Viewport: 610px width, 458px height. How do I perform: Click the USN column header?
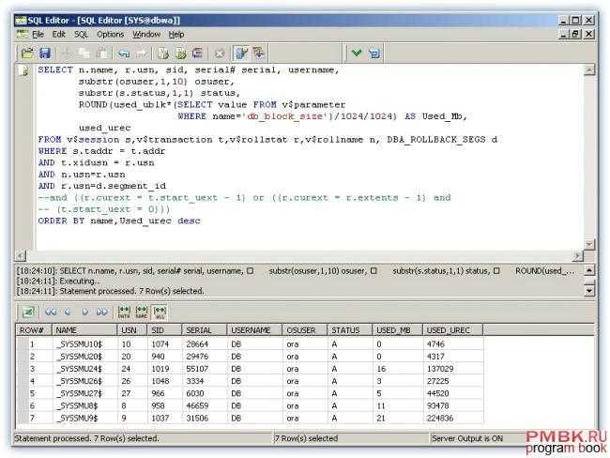[x=132, y=330]
